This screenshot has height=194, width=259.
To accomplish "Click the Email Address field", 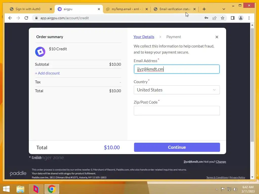I will (x=177, y=69).
